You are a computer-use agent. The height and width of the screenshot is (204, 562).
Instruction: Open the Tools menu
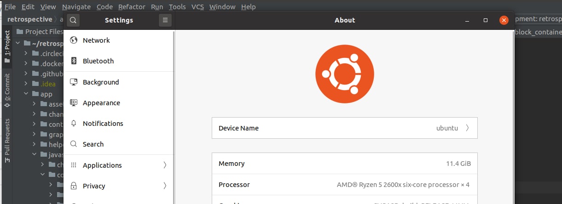(177, 7)
